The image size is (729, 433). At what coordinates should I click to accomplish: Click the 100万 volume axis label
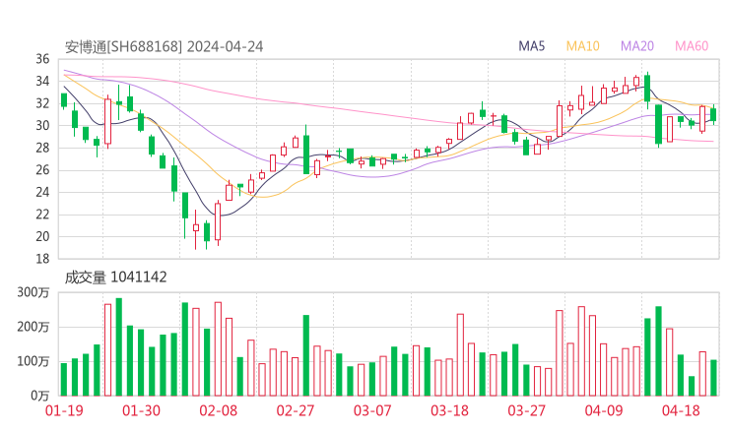(33, 361)
